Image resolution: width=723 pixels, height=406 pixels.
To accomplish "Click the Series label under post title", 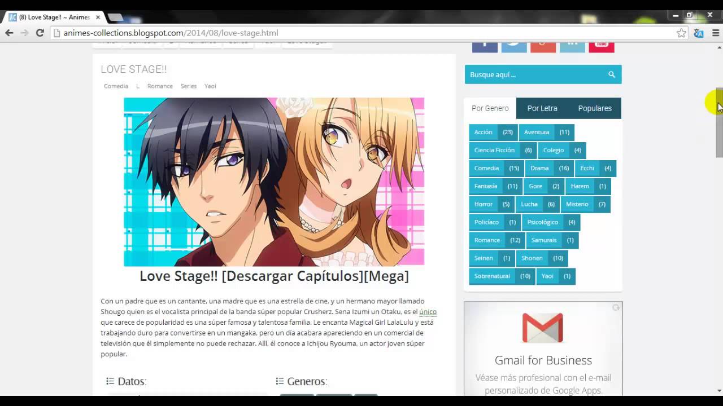I will click(x=189, y=86).
